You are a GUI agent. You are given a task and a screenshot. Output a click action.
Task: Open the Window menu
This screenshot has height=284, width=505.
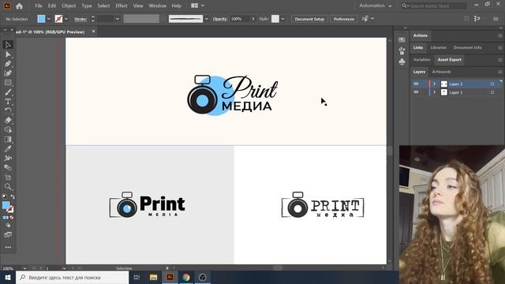click(x=157, y=6)
